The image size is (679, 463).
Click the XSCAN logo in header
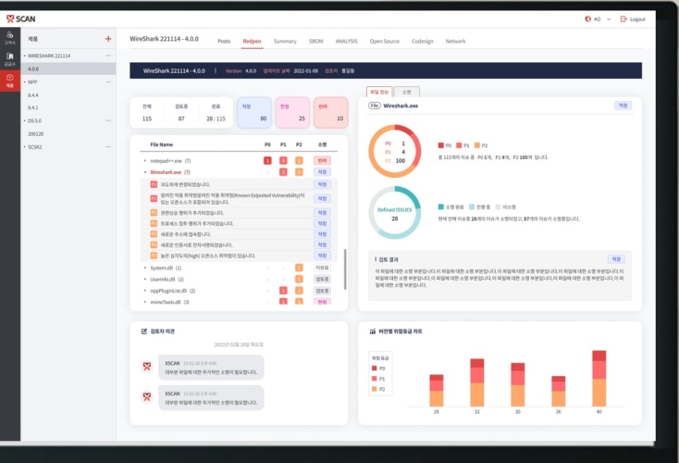pyautogui.click(x=20, y=19)
